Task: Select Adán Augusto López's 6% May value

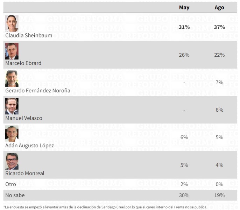Action: [184, 138]
